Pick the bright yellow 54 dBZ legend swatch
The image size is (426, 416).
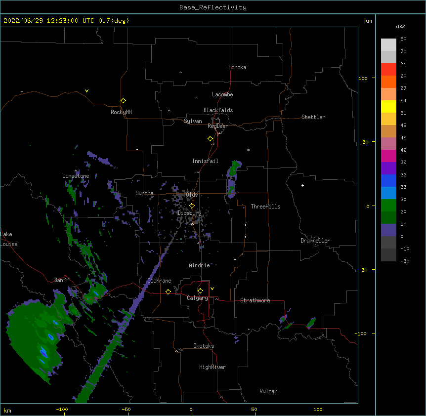tap(388, 106)
